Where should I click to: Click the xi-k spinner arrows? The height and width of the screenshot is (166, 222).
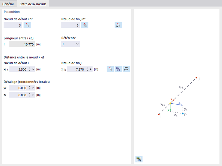tap(30, 69)
